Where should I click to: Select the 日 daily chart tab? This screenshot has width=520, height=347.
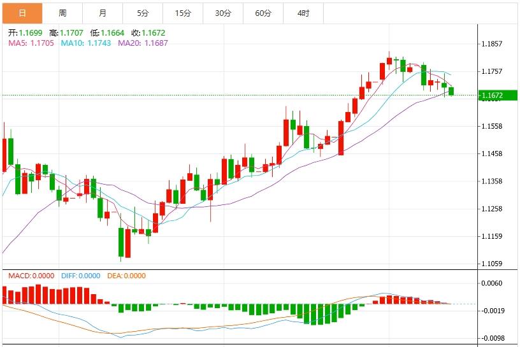[x=22, y=13]
